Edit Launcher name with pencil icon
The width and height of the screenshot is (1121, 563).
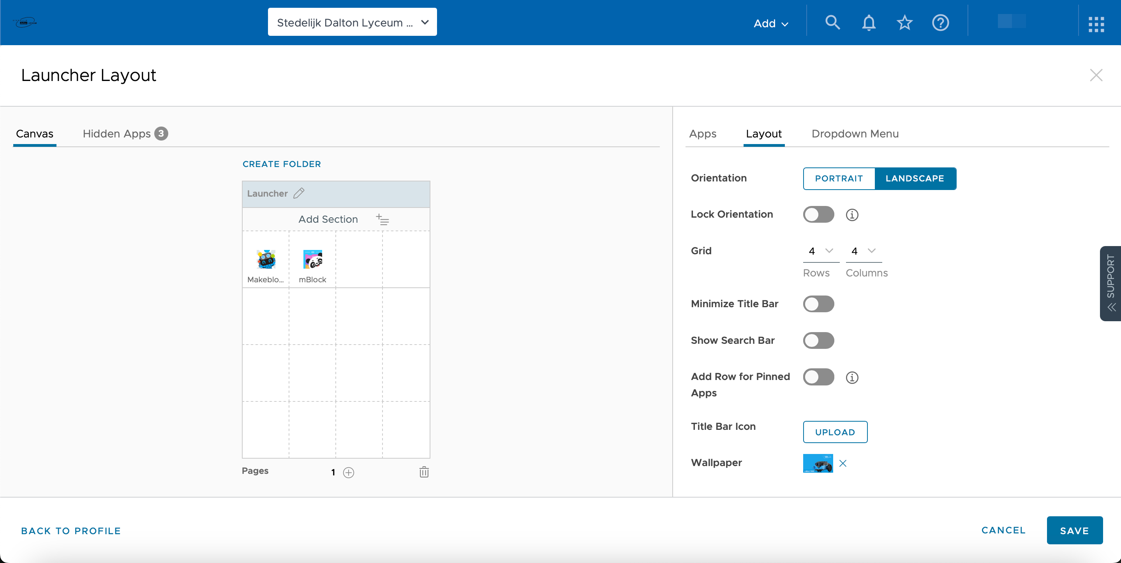tap(299, 193)
